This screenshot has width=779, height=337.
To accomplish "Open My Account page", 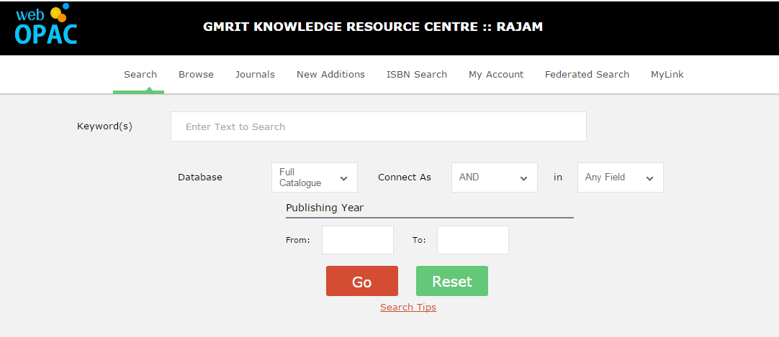I will [496, 74].
